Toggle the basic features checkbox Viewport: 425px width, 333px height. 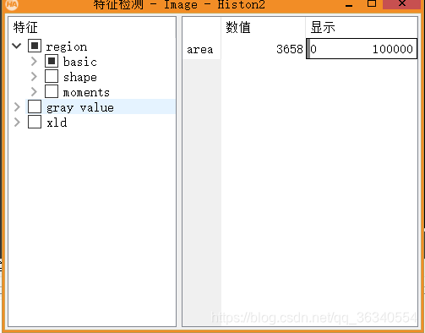pyautogui.click(x=52, y=61)
